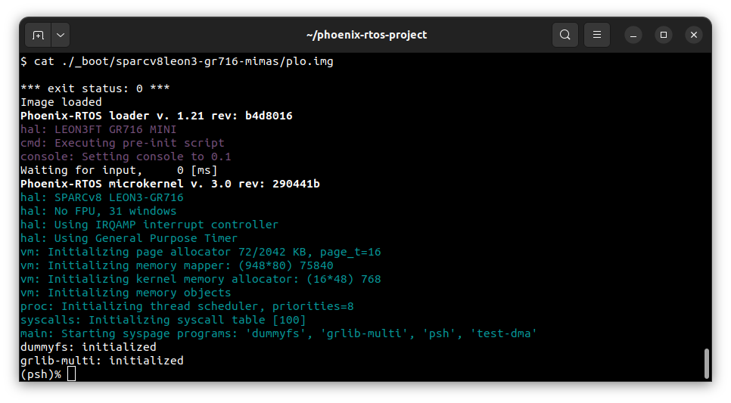731x403 pixels.
Task: Click the 'Waiting for input' line
Action: [x=119, y=170]
